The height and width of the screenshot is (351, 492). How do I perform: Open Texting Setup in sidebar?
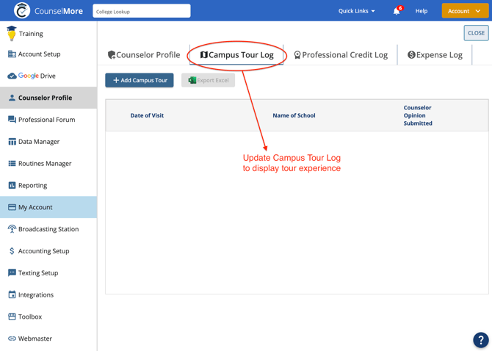[37, 273]
